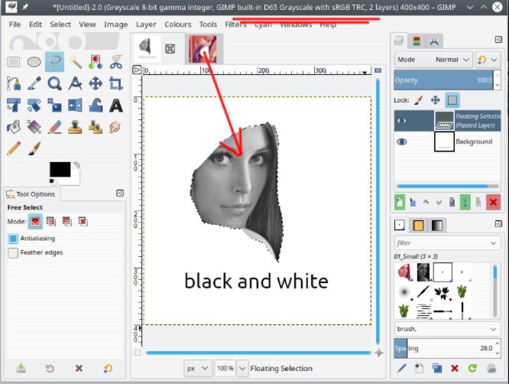This screenshot has height=384, width=509.
Task: Open the px unit dropdown
Action: pos(198,369)
